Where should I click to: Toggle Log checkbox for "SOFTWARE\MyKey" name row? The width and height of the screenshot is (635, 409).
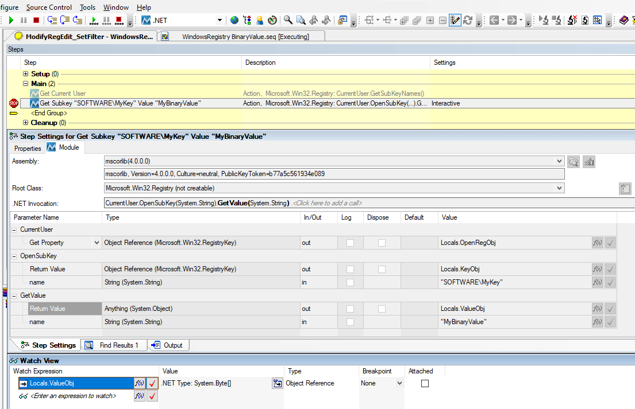(x=351, y=282)
